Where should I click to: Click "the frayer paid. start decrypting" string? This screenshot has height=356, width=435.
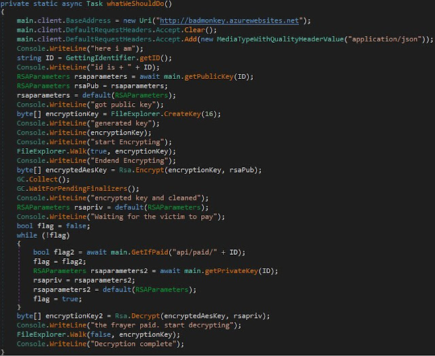pyautogui.click(x=162, y=325)
